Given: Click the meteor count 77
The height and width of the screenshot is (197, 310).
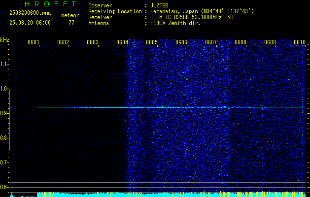Looking at the screenshot, I should click(71, 23).
